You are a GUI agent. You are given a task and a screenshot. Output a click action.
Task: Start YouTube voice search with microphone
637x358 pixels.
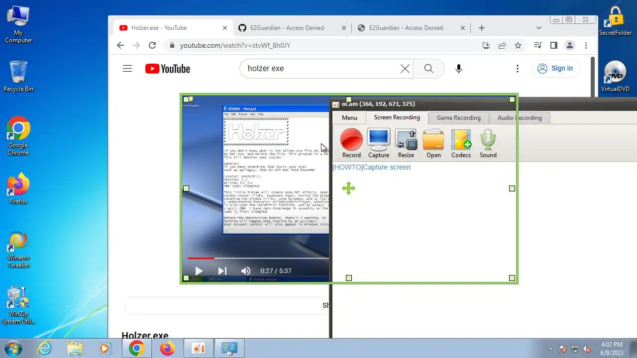coord(459,69)
